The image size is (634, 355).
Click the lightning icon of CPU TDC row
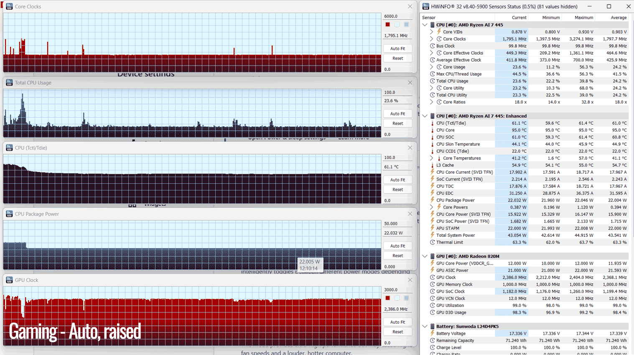[x=433, y=186]
